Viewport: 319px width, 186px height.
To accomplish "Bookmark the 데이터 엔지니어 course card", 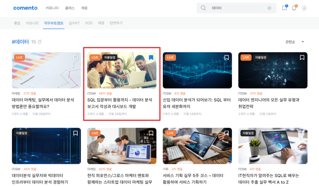I will click(302, 57).
